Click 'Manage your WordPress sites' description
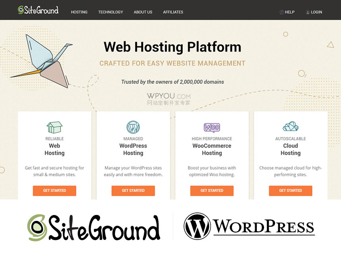 click(133, 171)
